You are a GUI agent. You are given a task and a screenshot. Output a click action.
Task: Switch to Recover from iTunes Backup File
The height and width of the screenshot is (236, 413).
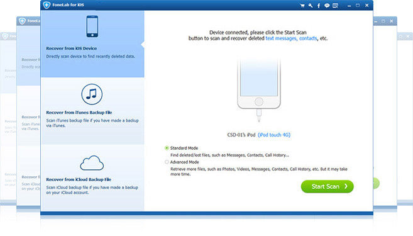92,111
